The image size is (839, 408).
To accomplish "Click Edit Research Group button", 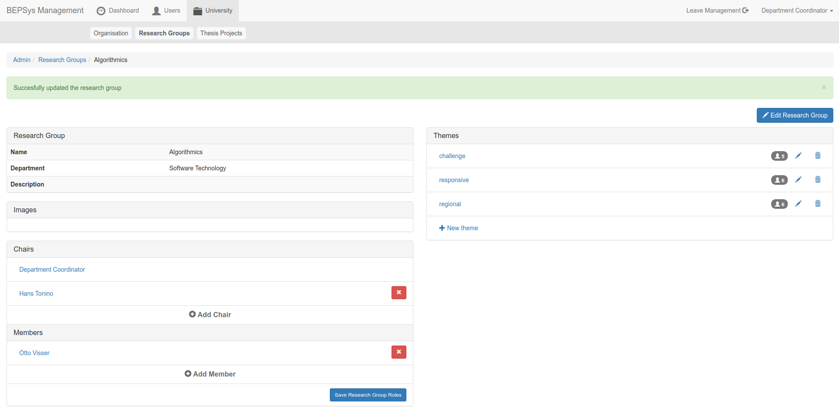I will [x=795, y=115].
